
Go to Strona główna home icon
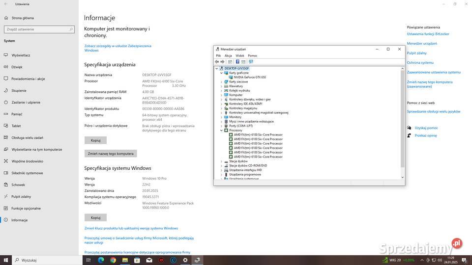click(x=6, y=18)
